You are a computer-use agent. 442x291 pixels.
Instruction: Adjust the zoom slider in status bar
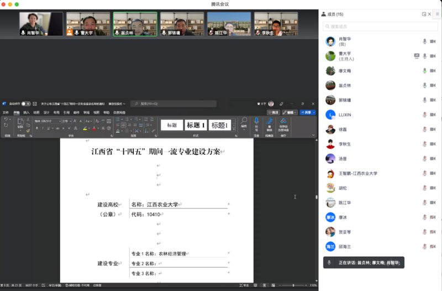coord(293,285)
